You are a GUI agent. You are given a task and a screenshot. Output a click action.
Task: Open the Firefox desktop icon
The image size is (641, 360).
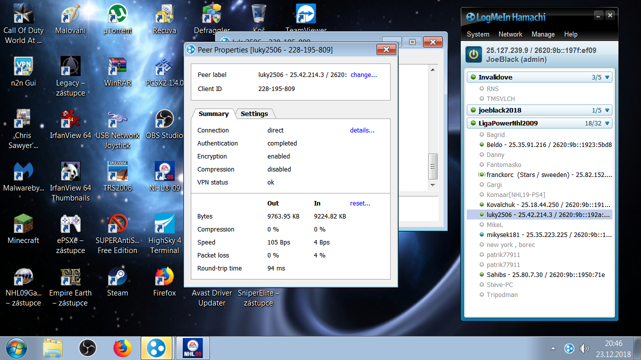(165, 281)
